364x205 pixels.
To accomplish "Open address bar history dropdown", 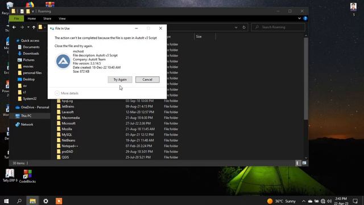I will (236, 27).
